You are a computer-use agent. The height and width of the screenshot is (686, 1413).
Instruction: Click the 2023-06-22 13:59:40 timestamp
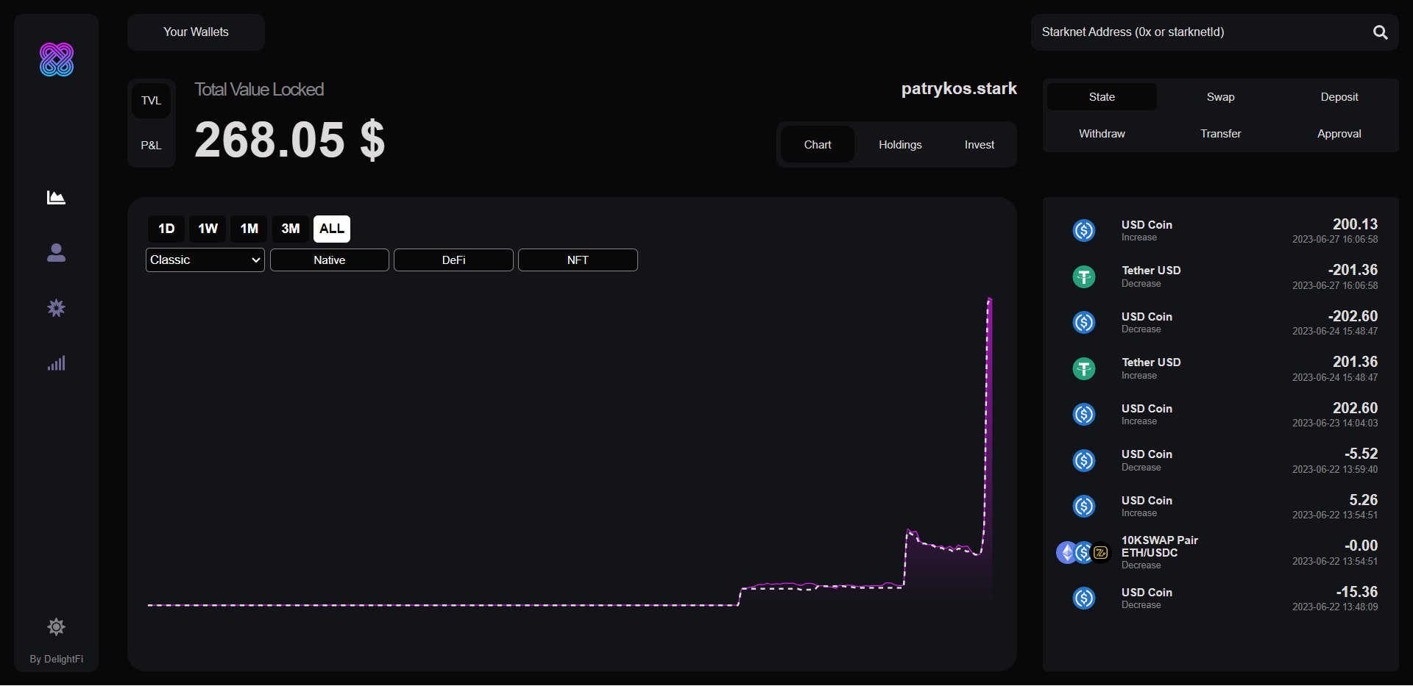pos(1335,469)
